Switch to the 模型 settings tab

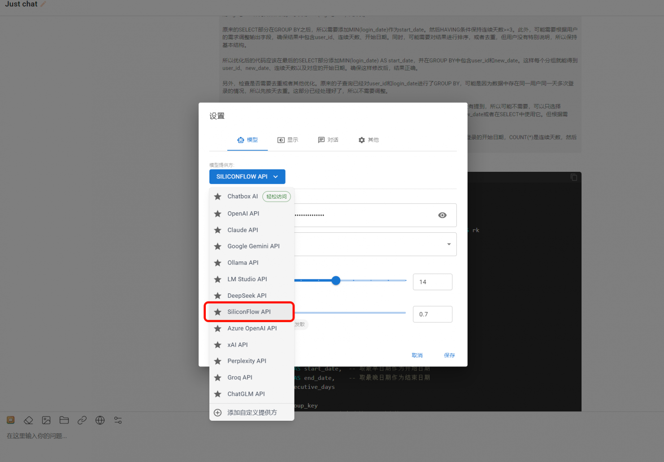tap(247, 140)
